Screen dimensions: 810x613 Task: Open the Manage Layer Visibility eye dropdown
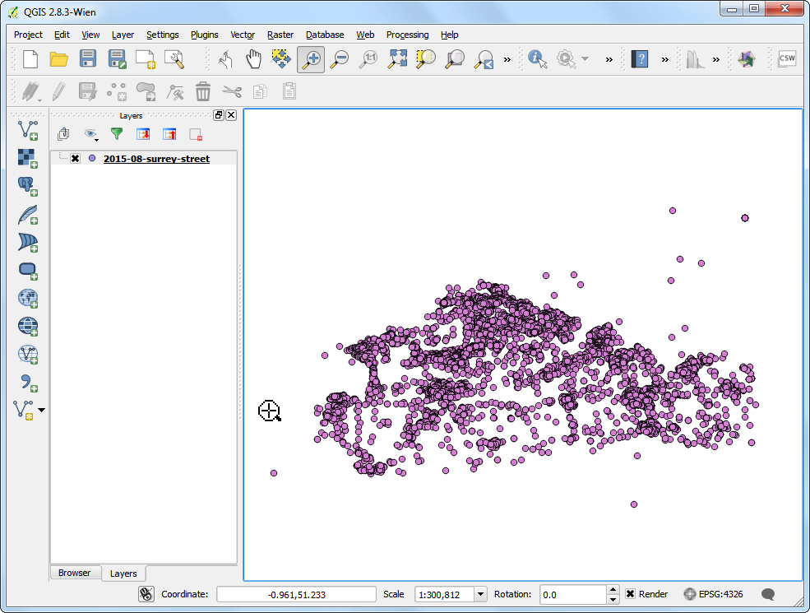click(x=91, y=134)
